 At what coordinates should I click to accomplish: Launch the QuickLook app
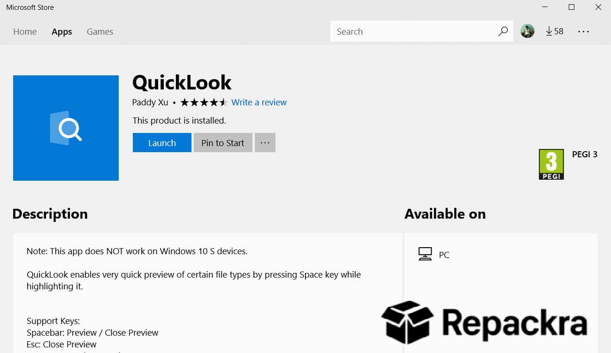click(x=162, y=143)
